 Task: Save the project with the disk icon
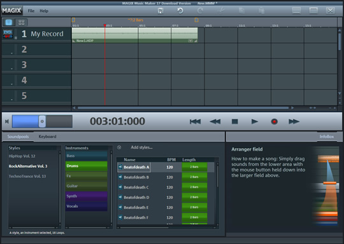(161, 11)
